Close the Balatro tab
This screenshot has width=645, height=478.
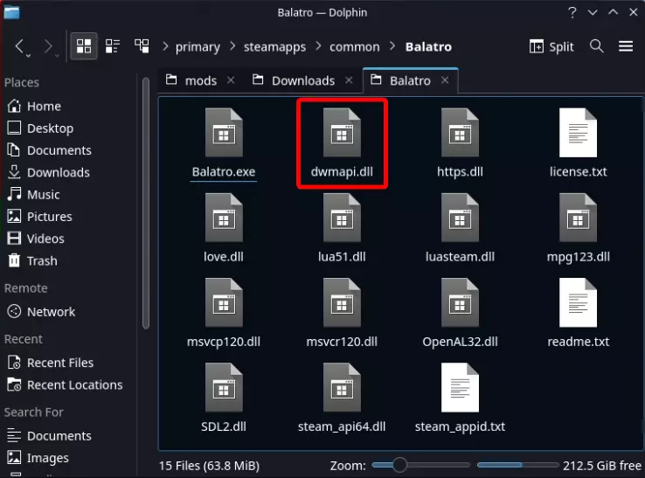coord(445,80)
